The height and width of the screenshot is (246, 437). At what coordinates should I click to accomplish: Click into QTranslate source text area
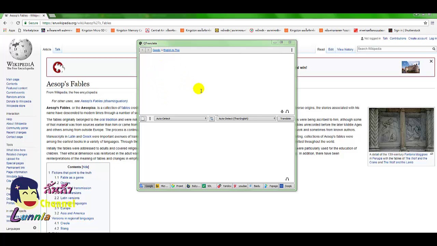216,84
